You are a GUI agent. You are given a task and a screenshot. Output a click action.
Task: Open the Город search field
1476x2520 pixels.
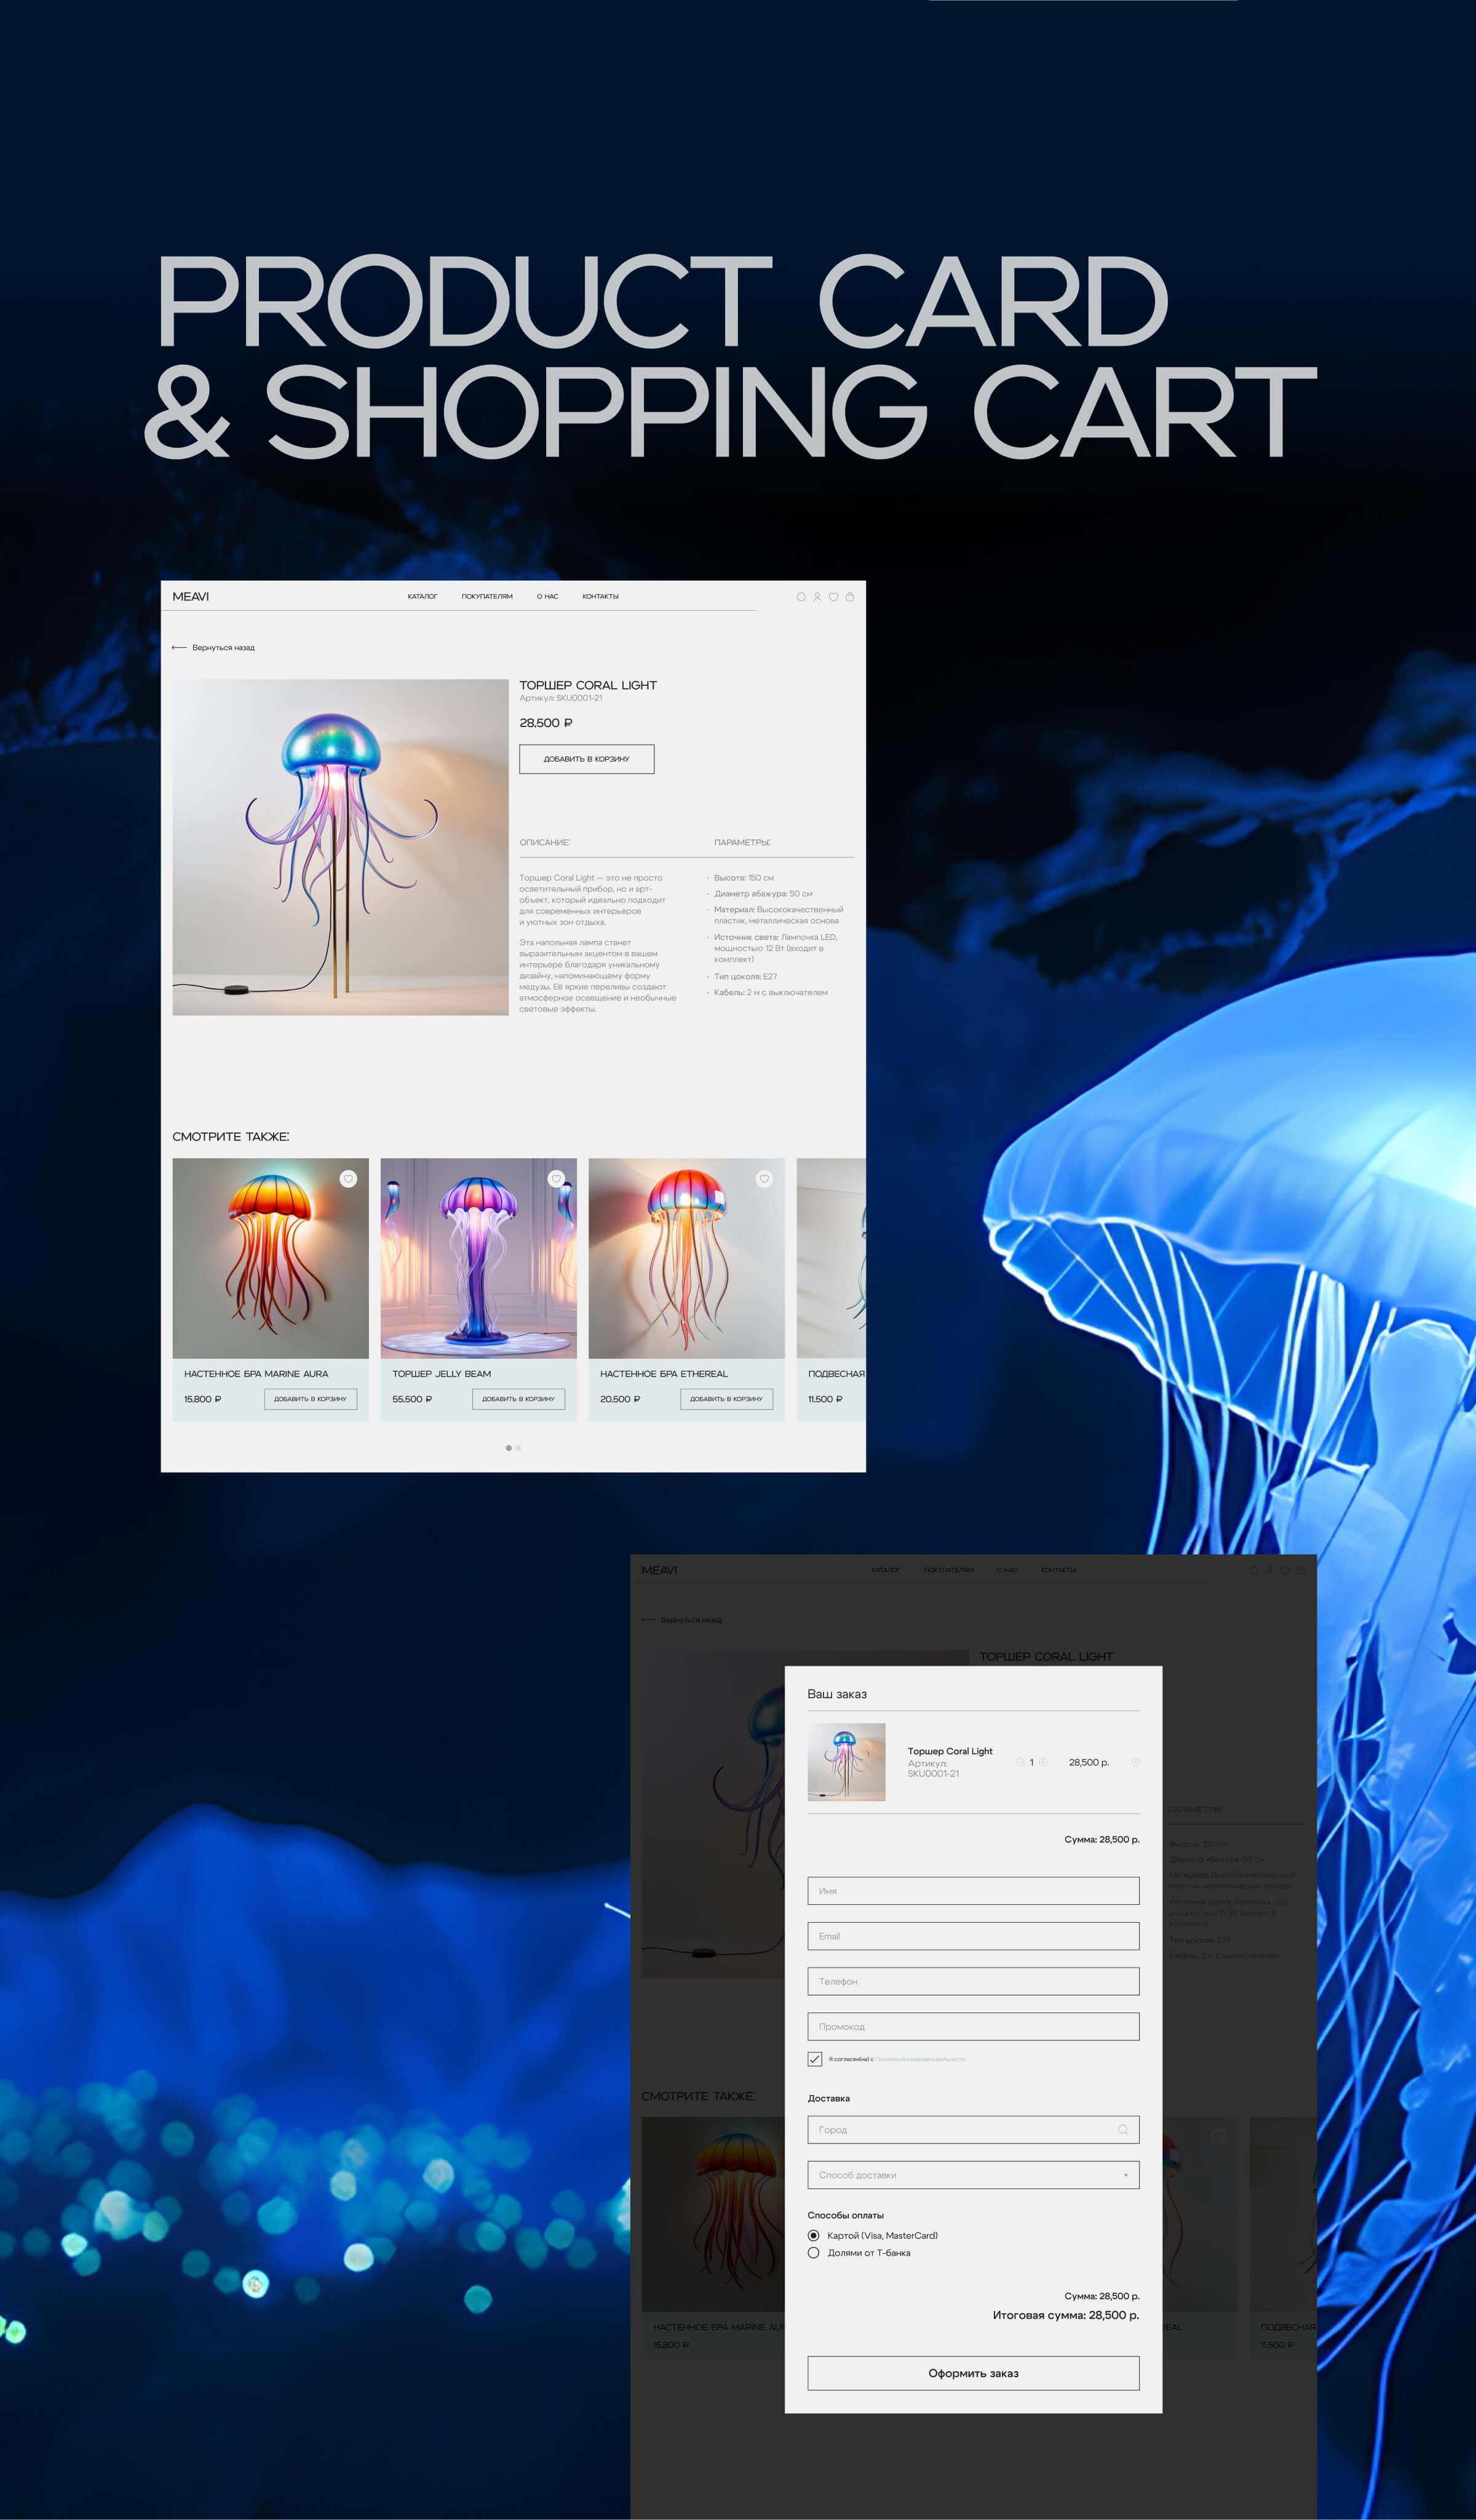(x=973, y=2130)
